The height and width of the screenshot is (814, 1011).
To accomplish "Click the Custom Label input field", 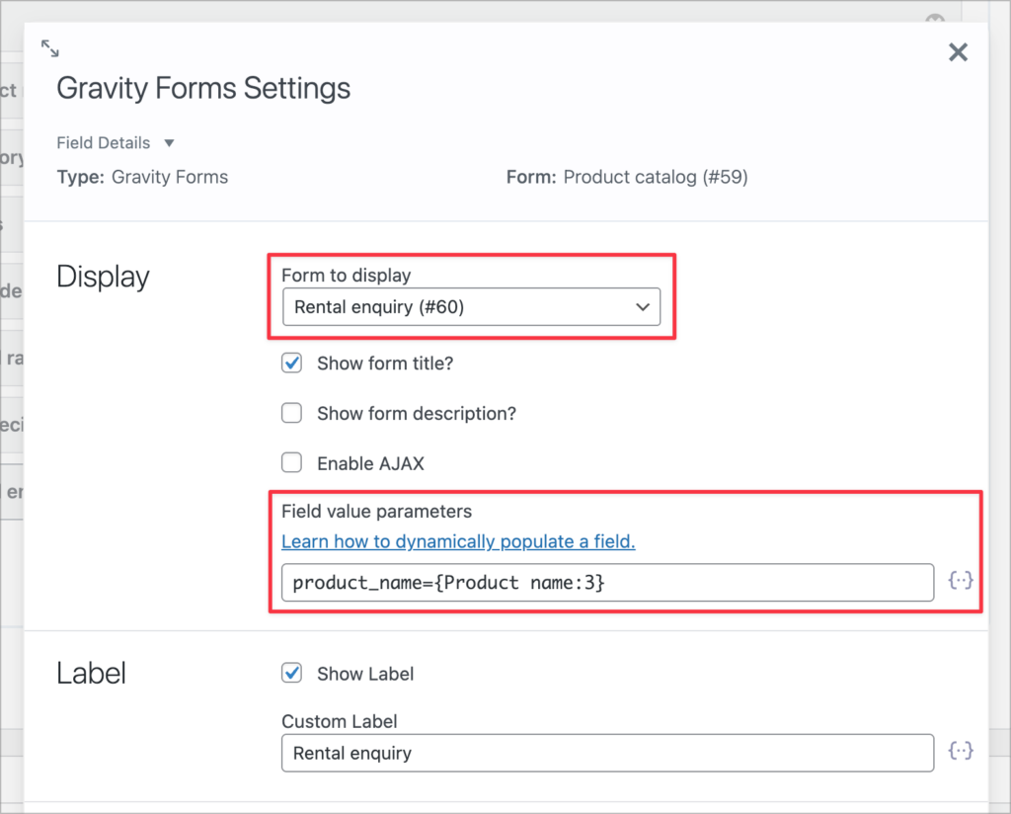I will tap(607, 753).
